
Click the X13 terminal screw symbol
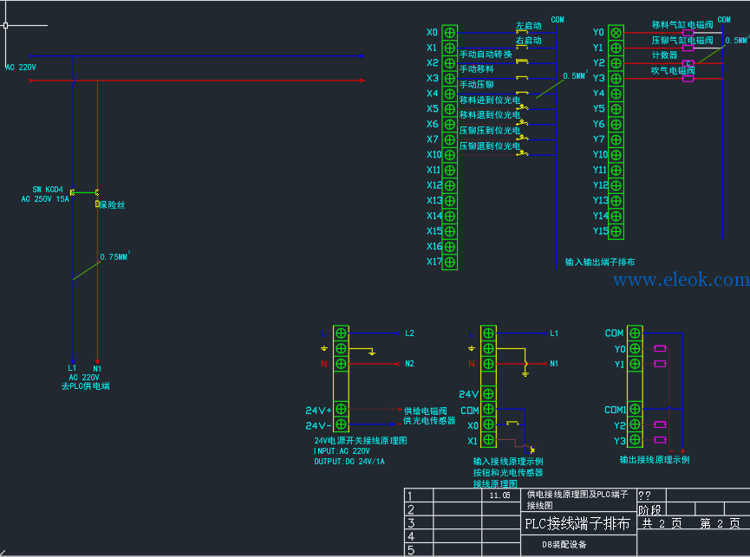[x=450, y=201]
